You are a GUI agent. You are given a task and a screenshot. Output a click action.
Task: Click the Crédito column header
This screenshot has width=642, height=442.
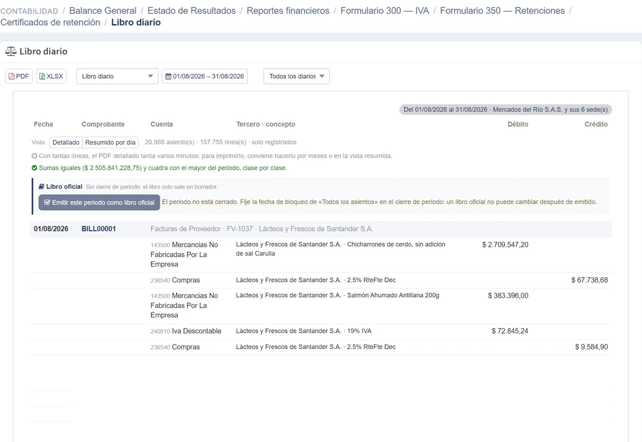596,124
